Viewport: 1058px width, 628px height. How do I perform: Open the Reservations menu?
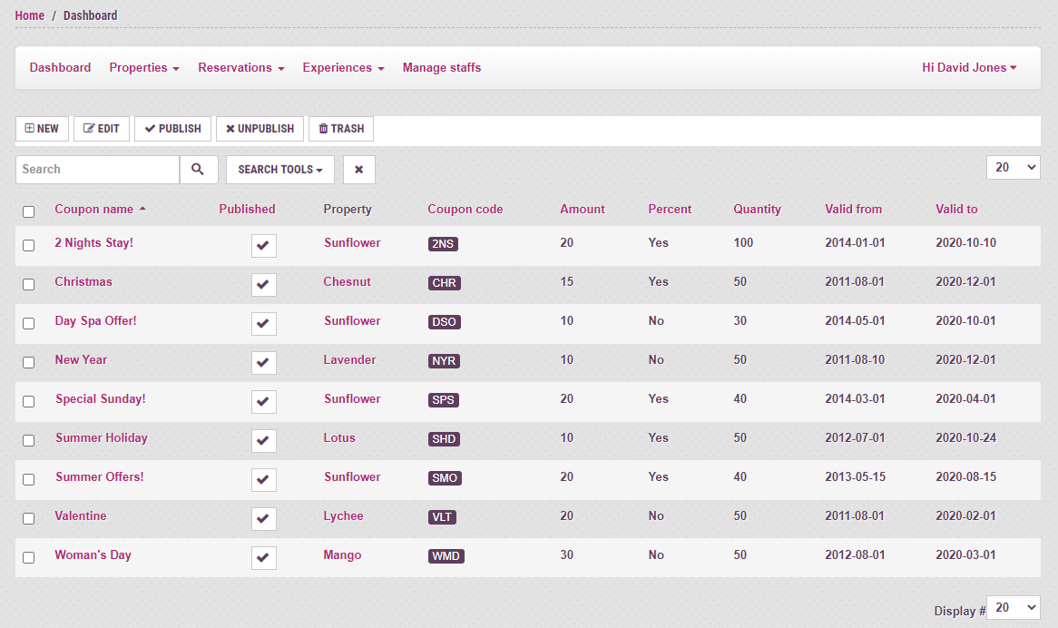pos(240,68)
